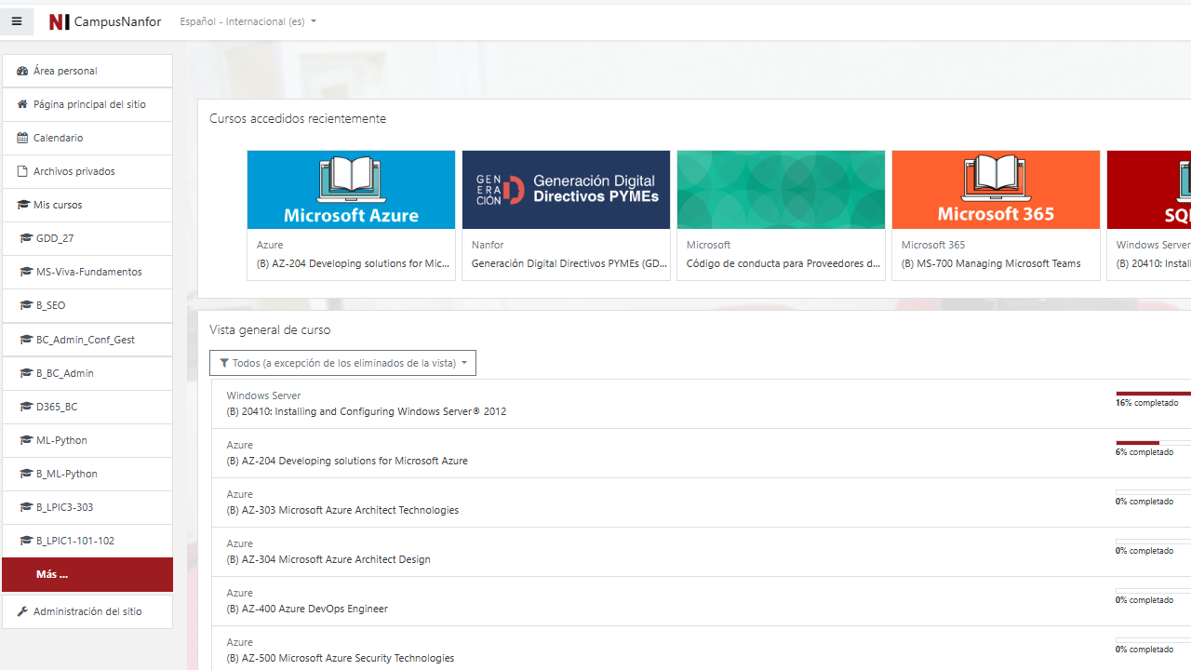Click the wrench icon beside Administración del sitio

tap(22, 611)
